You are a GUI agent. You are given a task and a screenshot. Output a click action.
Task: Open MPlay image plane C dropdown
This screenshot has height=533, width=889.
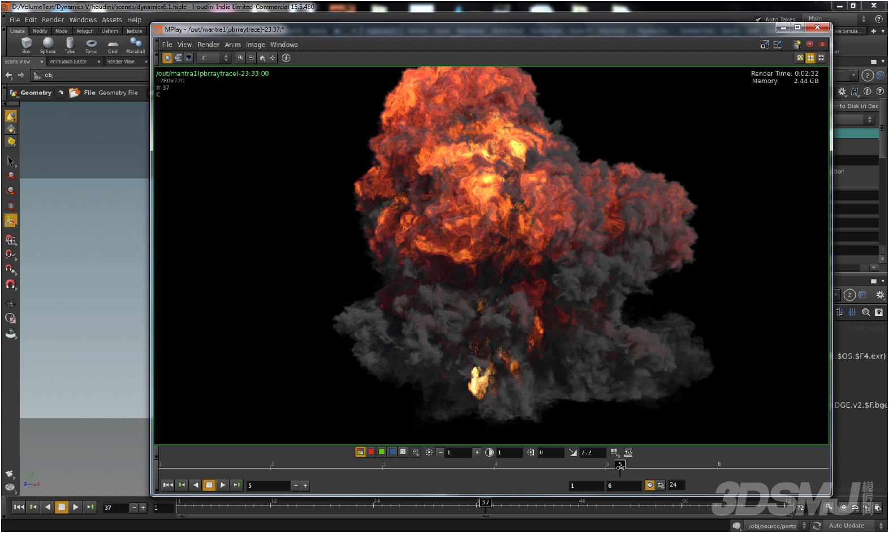pyautogui.click(x=214, y=58)
